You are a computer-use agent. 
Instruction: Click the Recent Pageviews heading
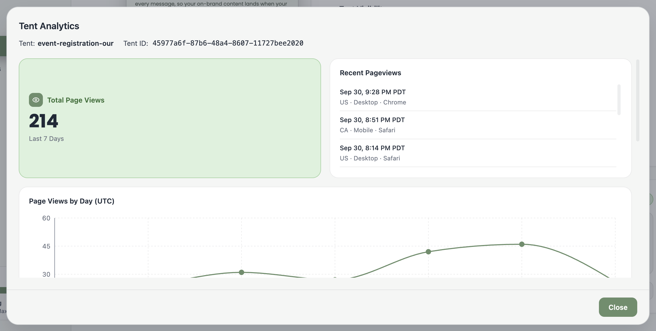tap(370, 73)
